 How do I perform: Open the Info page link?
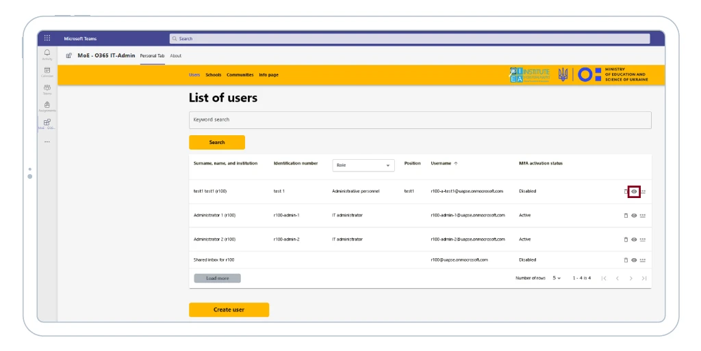click(x=268, y=75)
